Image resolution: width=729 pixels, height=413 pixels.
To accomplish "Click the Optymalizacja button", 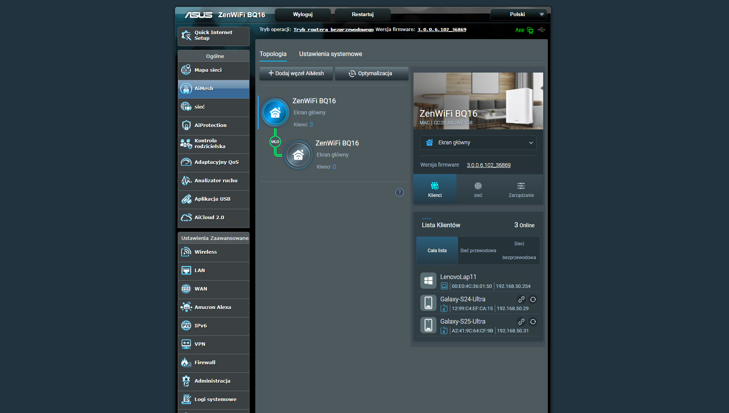I will (372, 73).
